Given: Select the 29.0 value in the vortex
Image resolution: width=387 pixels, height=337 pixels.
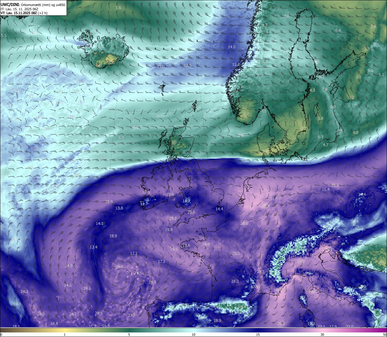Looking at the screenshot, I should [x=119, y=267].
